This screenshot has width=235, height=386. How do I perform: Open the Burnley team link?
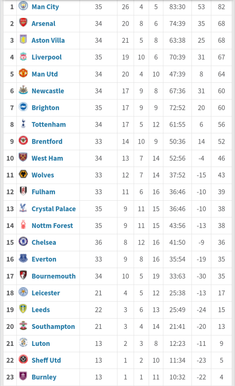(44, 377)
